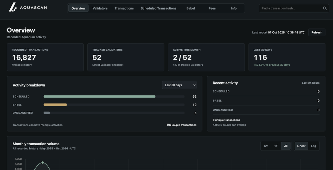The width and height of the screenshot is (333, 170).
Task: Select the Babel tab
Action: (191, 8)
